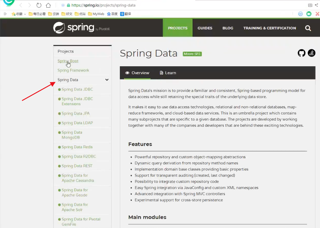Click the Features section heading
This screenshot has height=228, width=320.
click(x=140, y=144)
